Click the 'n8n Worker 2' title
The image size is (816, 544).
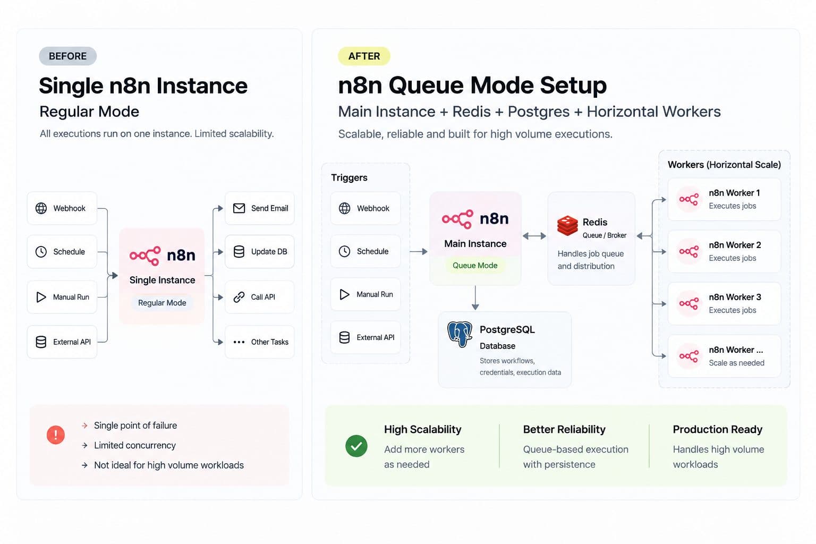735,245
